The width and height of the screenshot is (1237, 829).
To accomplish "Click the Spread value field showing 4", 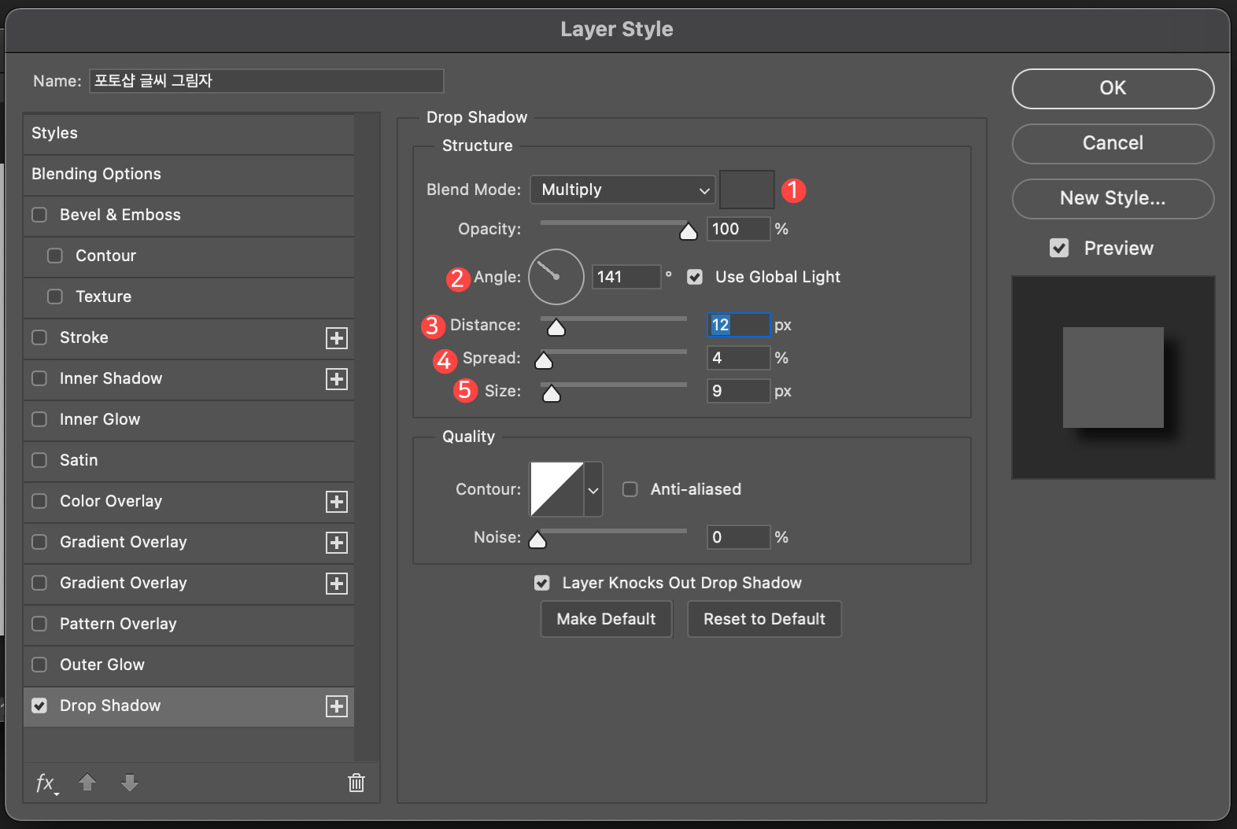I will coord(738,358).
